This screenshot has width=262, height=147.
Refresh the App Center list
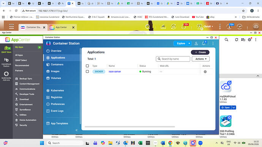click(237, 40)
